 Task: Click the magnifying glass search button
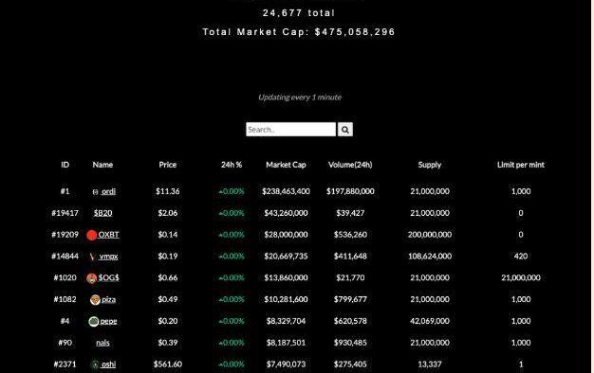344,130
